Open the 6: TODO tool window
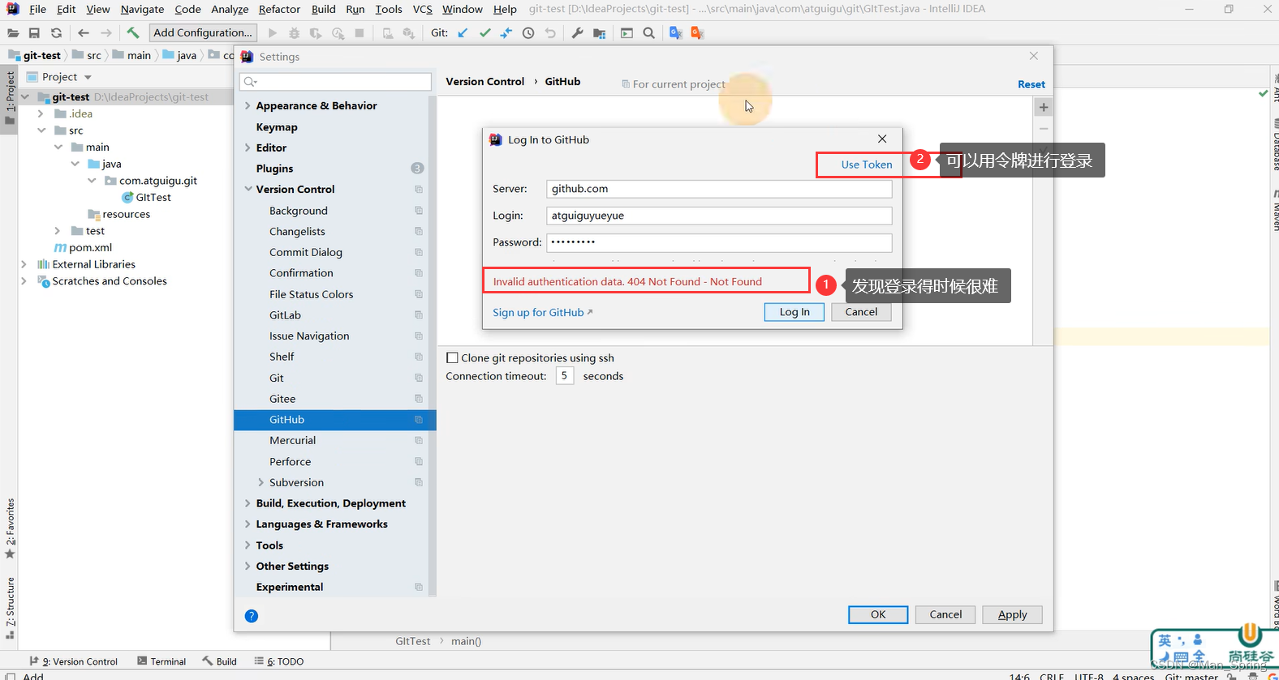1279x680 pixels. pyautogui.click(x=278, y=661)
